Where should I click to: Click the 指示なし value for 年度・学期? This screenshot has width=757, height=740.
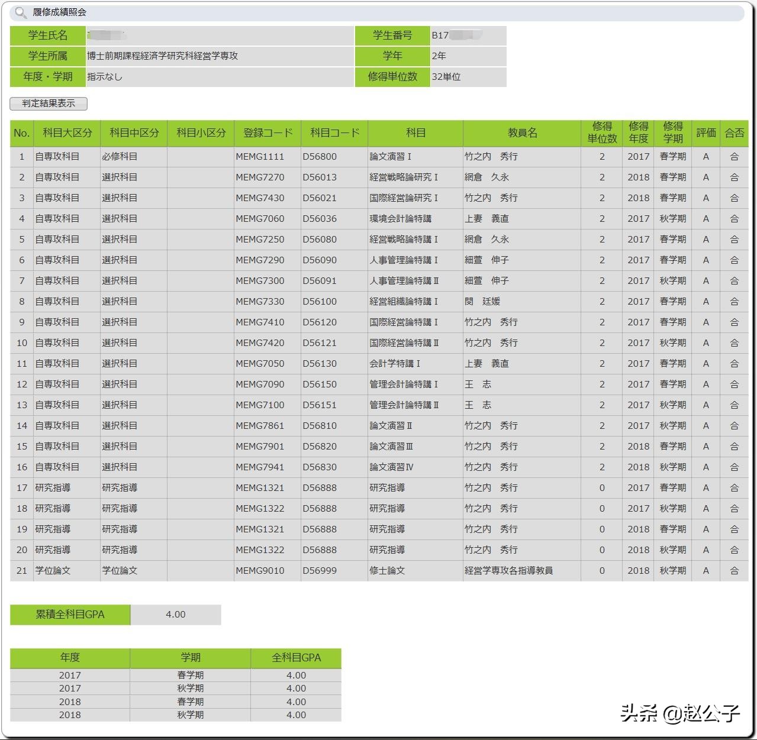(x=105, y=77)
